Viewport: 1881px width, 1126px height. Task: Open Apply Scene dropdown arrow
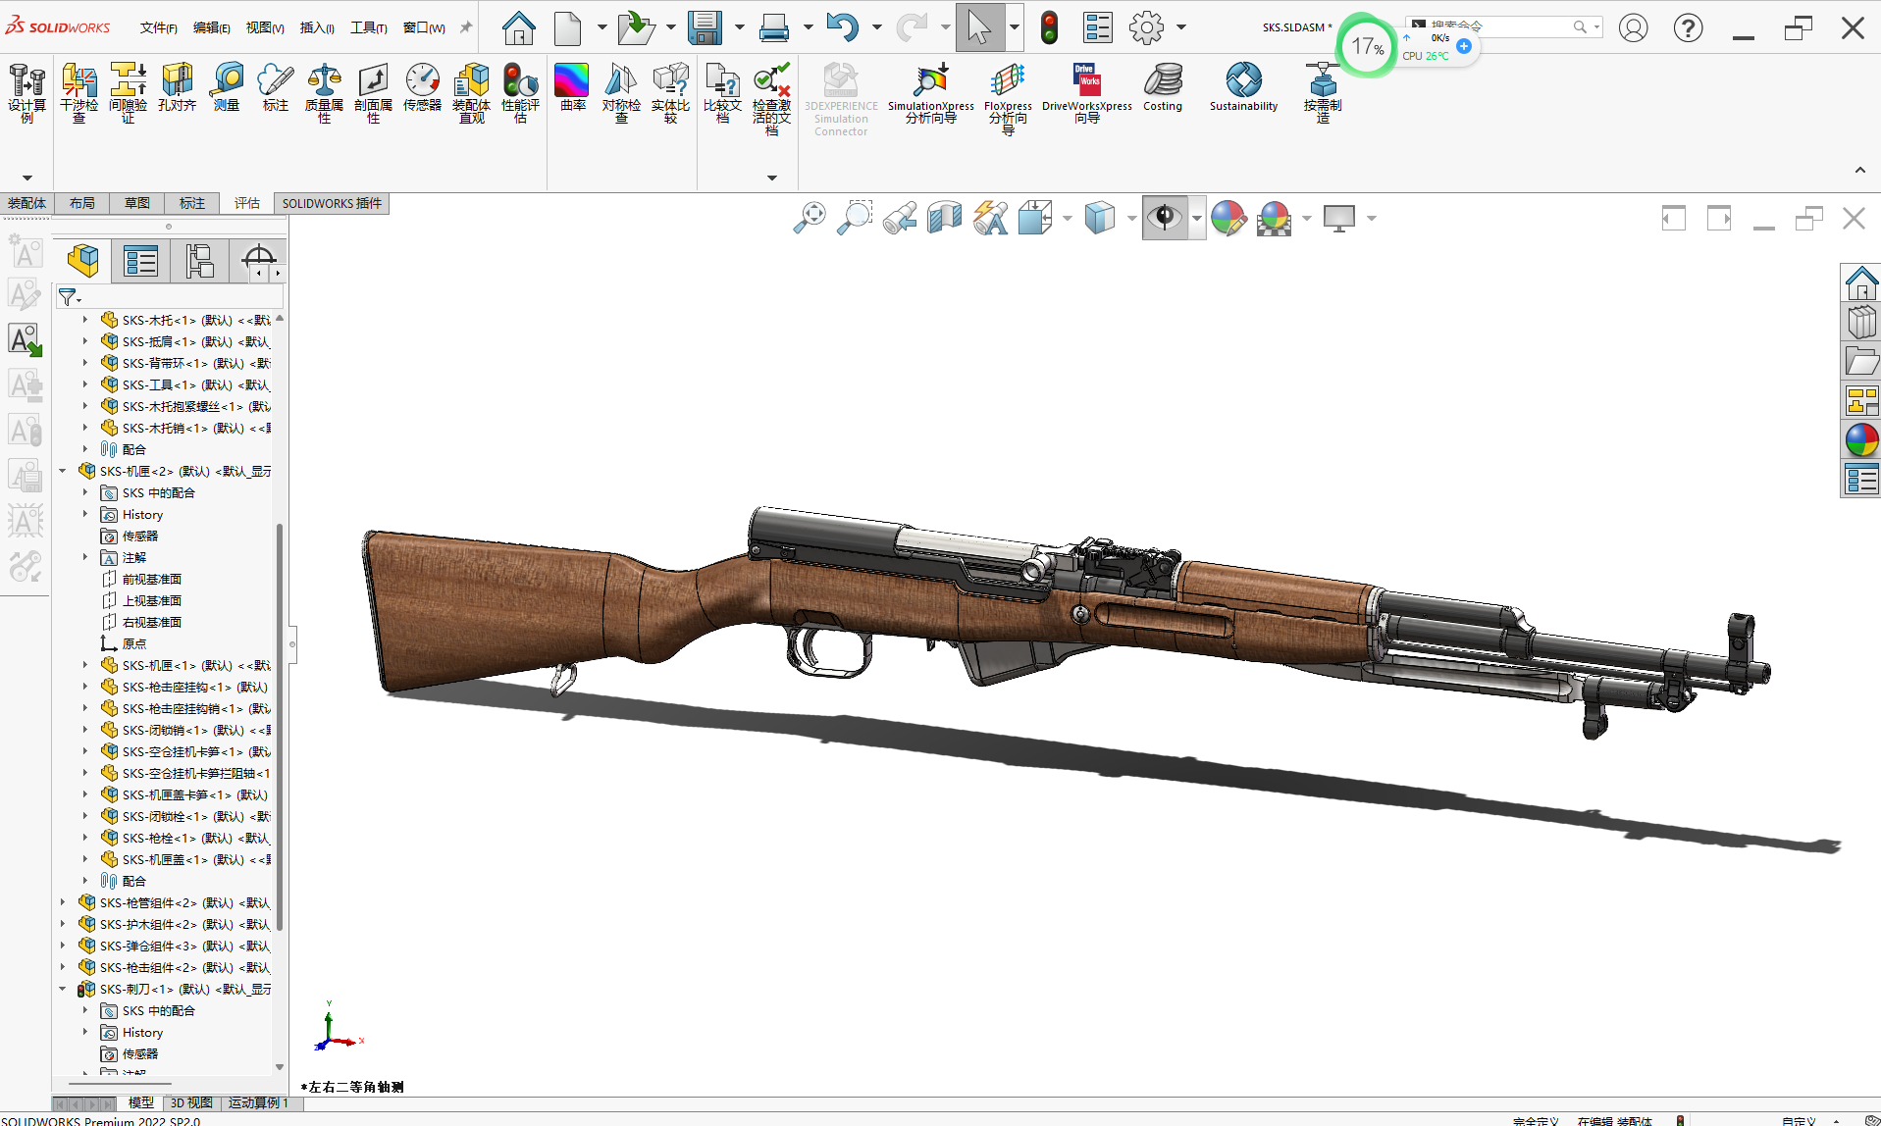click(1306, 219)
